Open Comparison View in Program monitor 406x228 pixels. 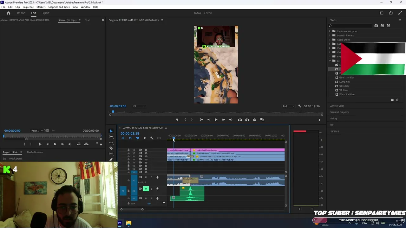click(x=262, y=120)
